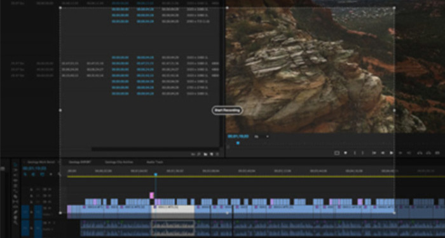Screen dimensions: 445x238
Task: Click the Export Frame camera icon
Action: pos(437,153)
